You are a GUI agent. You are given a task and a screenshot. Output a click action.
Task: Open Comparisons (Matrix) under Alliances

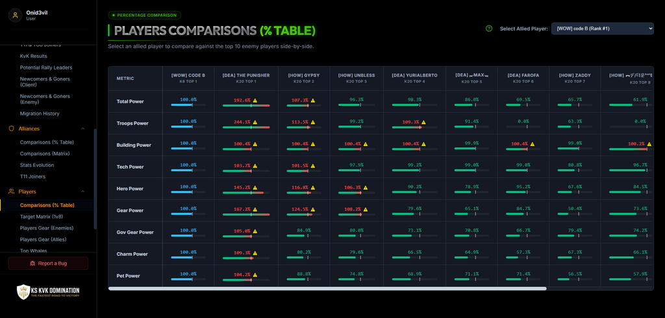[45, 154]
